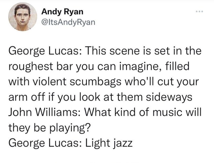This screenshot has height=163, width=214.
Task: Click the word "sideways" in the tweet
Action: click(169, 97)
